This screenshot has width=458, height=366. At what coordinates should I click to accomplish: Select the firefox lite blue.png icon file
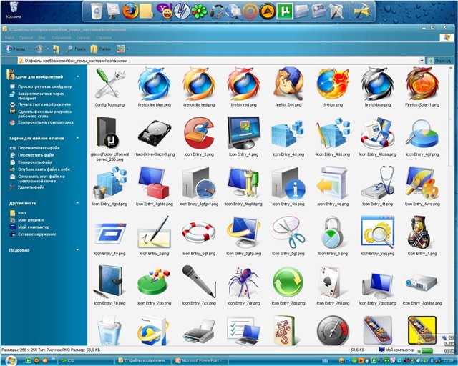click(154, 84)
